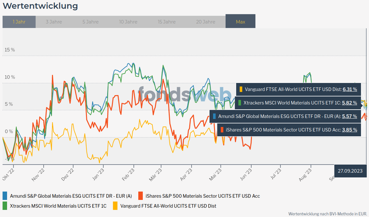The width and height of the screenshot is (369, 217).
Task: Click Xtrackers 5,82 % tooltip value
Action: [350, 103]
